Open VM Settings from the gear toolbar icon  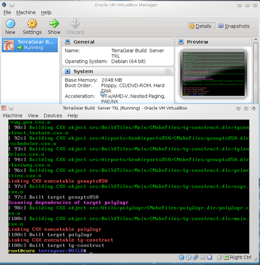(x=32, y=23)
